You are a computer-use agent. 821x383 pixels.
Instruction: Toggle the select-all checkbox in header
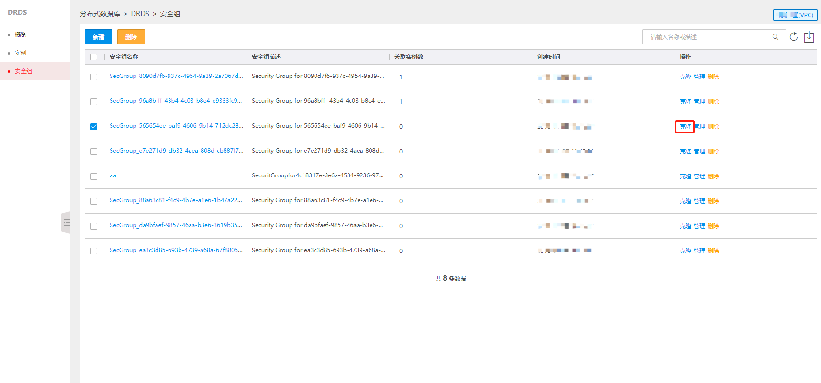pyautogui.click(x=94, y=57)
